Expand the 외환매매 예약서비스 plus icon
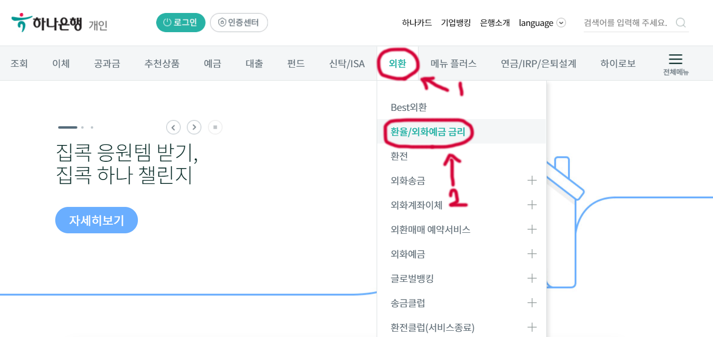The width and height of the screenshot is (713, 337). pos(532,229)
